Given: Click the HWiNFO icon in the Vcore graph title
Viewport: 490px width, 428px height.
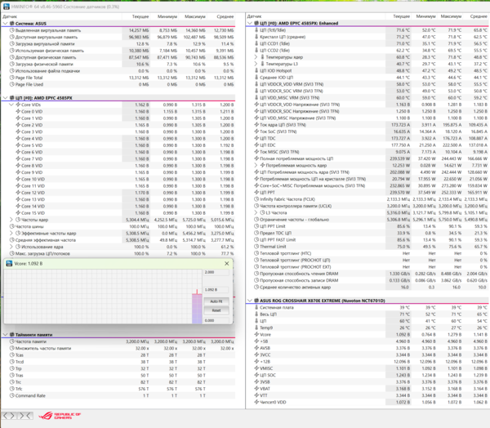Looking at the screenshot, I should [x=9, y=264].
